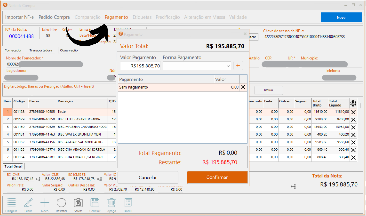
Task: Click the Salvar disk icon
Action: coord(78,203)
